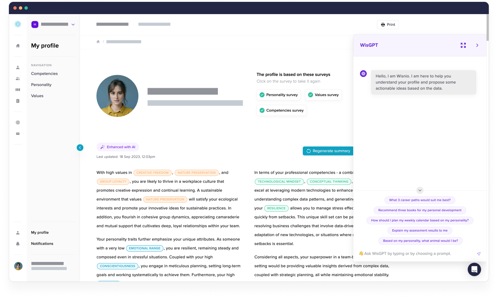The width and height of the screenshot is (498, 299).
Task: Open the workspace dropdown next to H badge
Action: click(x=73, y=24)
